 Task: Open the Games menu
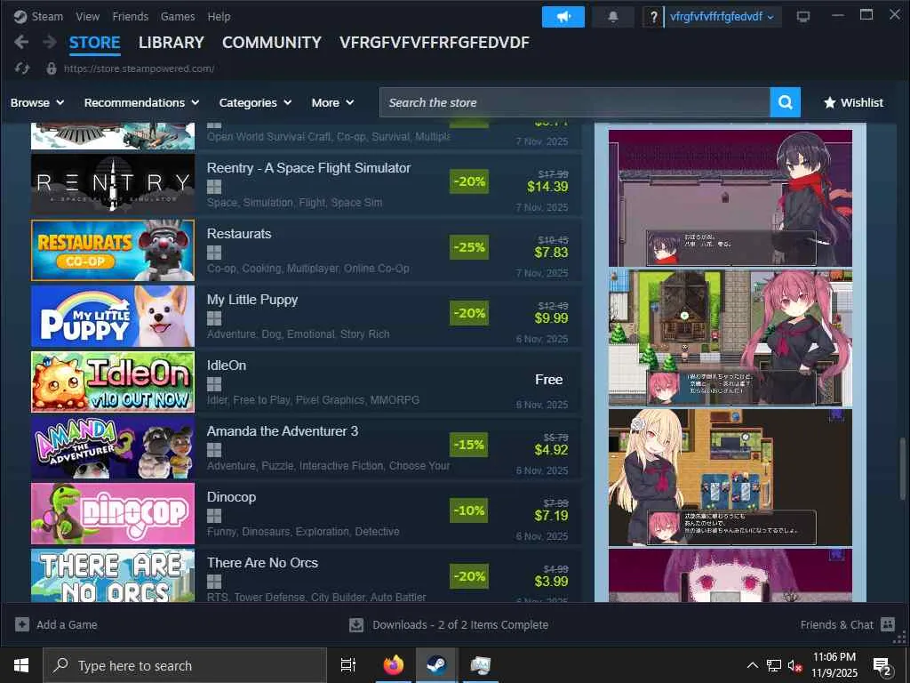178,16
